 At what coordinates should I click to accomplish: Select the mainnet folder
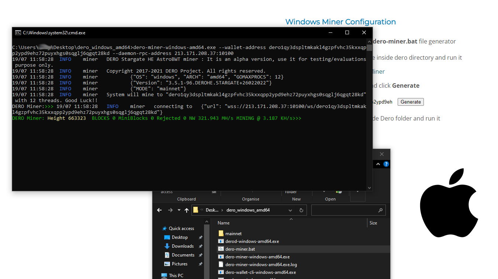tap(234, 234)
